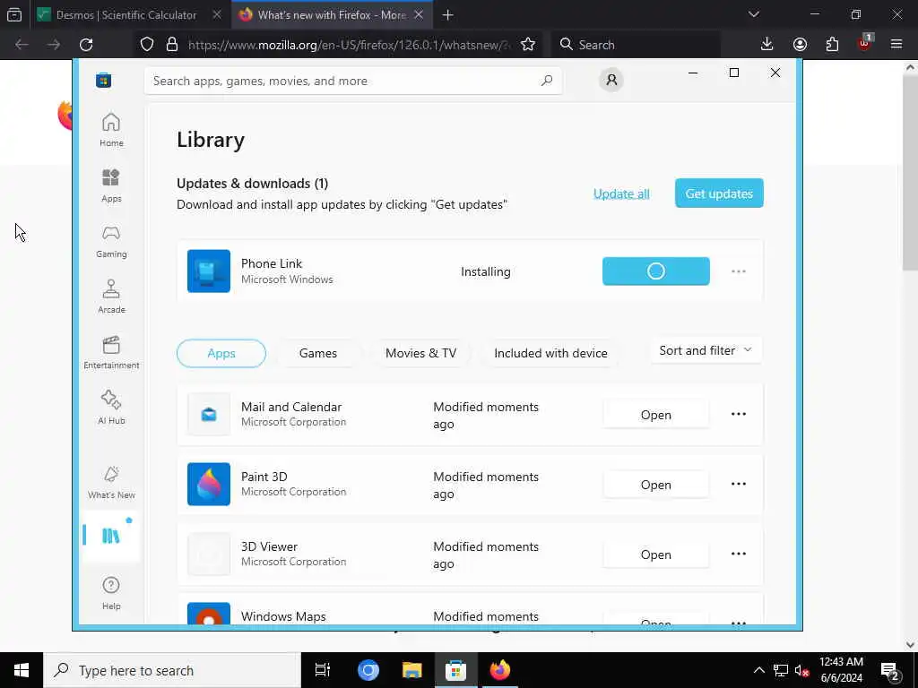Close Desmos tab in Firefox

tap(217, 14)
